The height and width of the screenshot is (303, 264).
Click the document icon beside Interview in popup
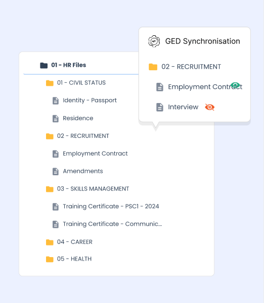point(160,107)
